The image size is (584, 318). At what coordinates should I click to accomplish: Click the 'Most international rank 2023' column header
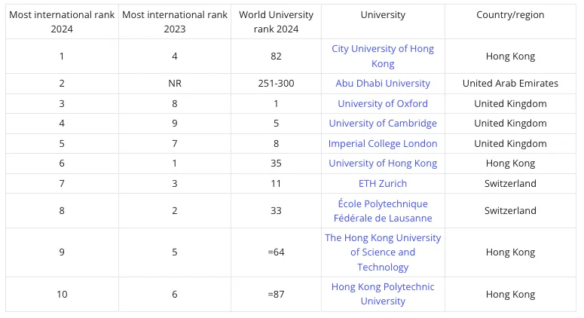[x=175, y=22]
